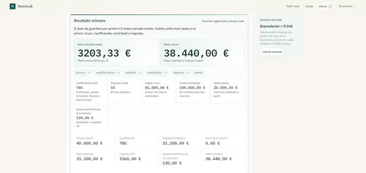This screenshot has width=366, height=173.
Task: Click the '5% da verificare' note
Action: (x=120, y=92)
